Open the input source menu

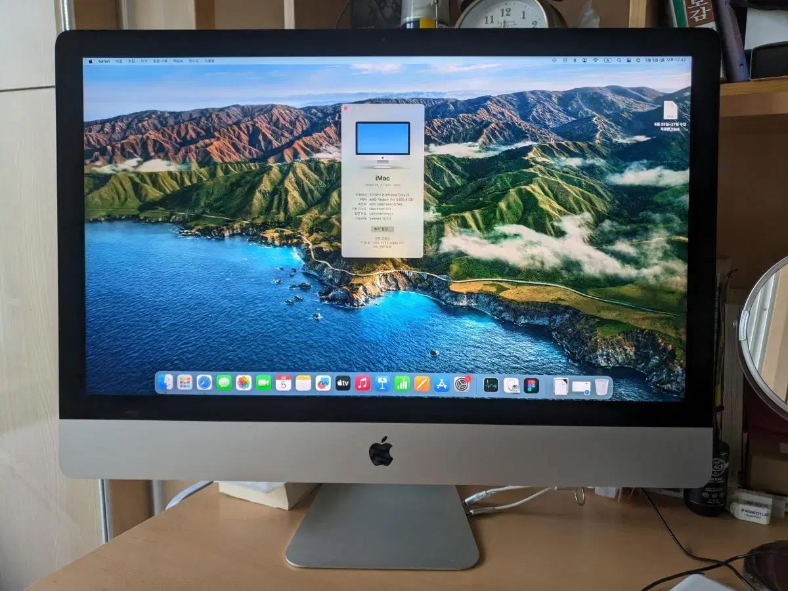tap(607, 60)
